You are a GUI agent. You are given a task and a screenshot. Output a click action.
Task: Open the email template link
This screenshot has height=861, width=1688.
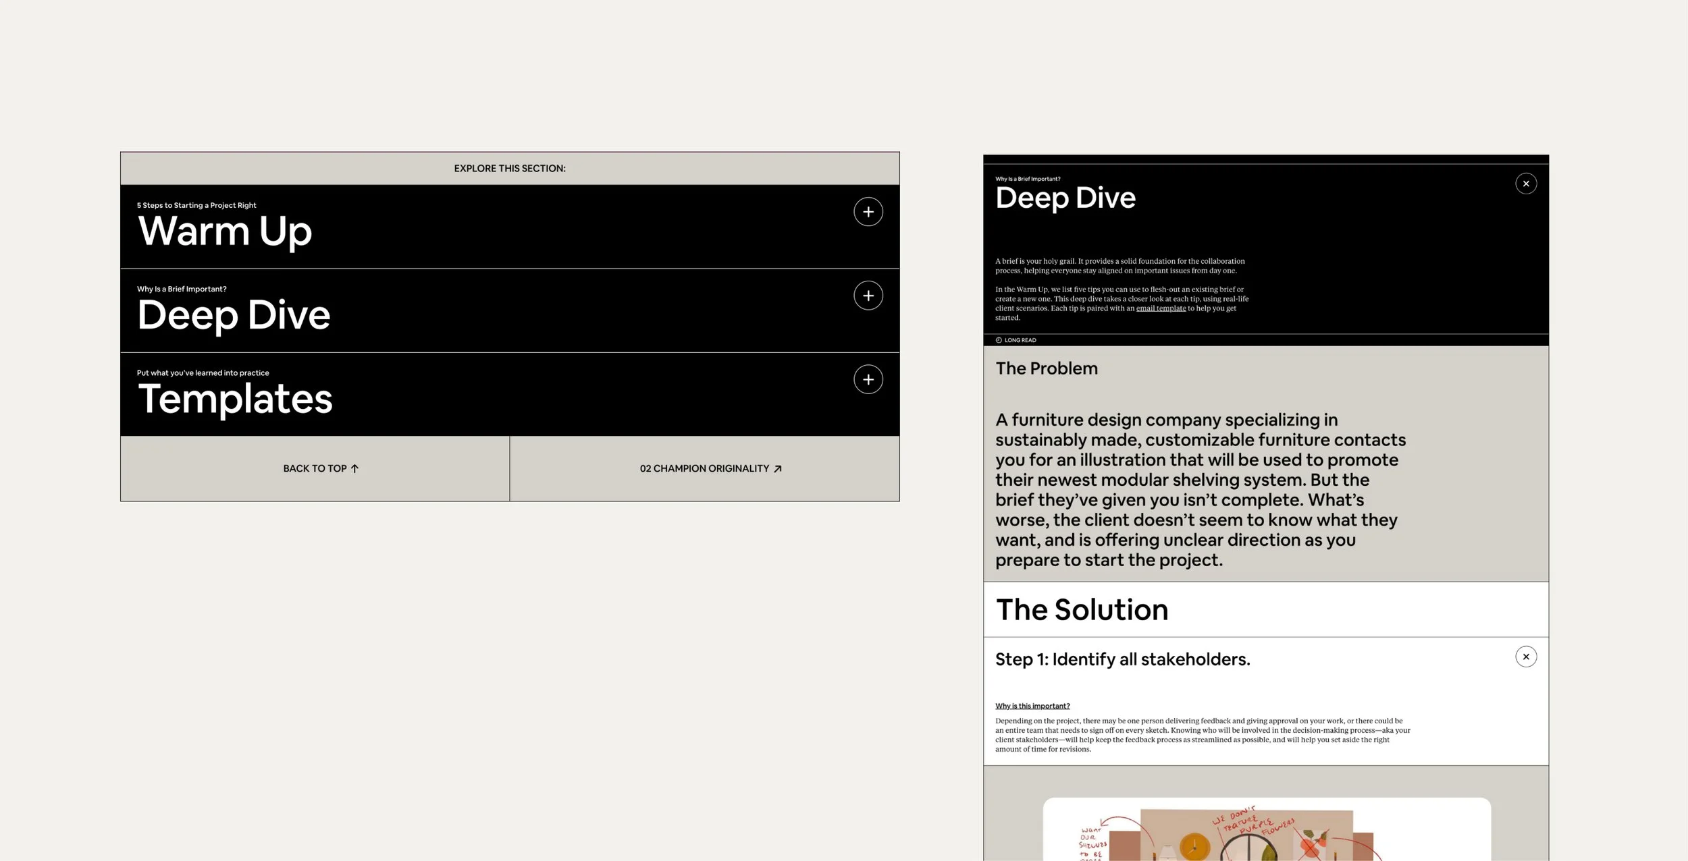[x=1161, y=308]
